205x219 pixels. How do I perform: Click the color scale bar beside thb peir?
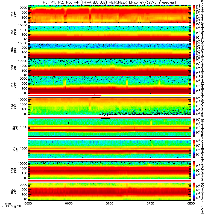(x=194, y=128)
